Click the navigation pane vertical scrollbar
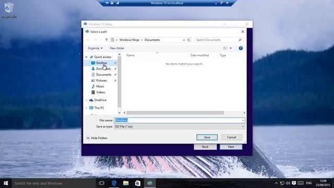 pyautogui.click(x=120, y=82)
